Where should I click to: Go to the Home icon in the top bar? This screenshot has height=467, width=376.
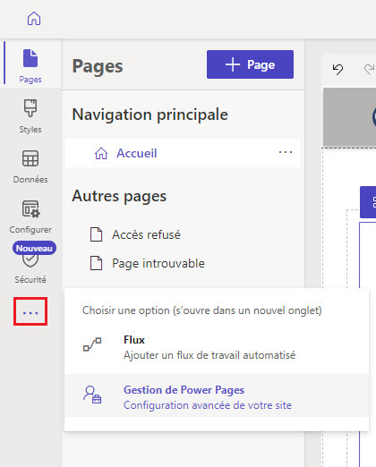34,19
